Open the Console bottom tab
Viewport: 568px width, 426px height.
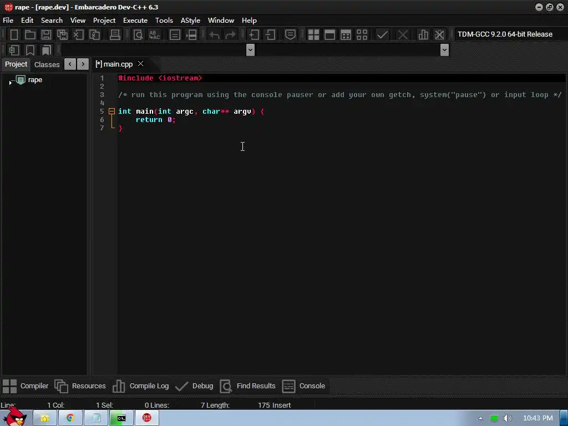click(303, 386)
